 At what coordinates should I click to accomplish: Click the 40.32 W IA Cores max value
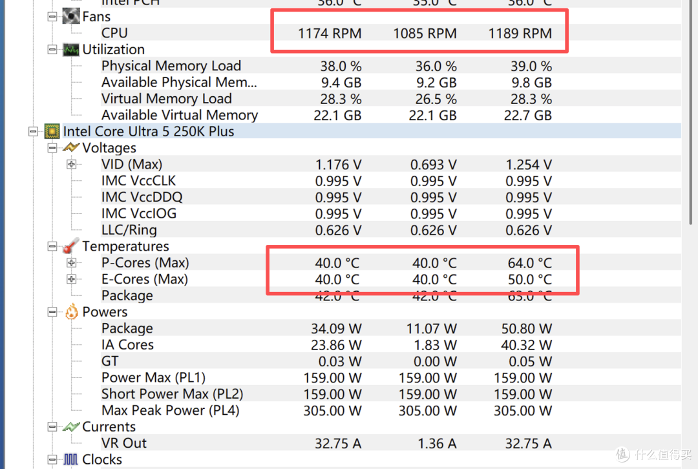527,346
